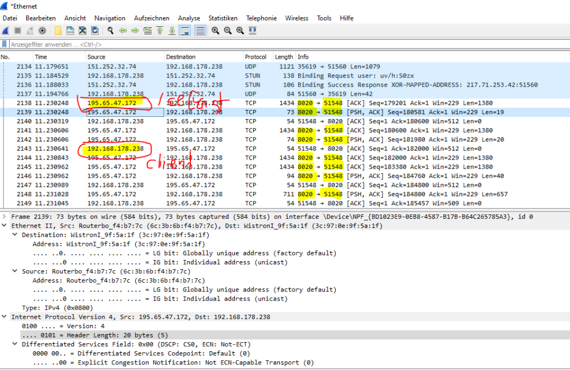The height and width of the screenshot is (370, 570).
Task: Jump to last packet toolbar icon
Action: coord(172,31)
